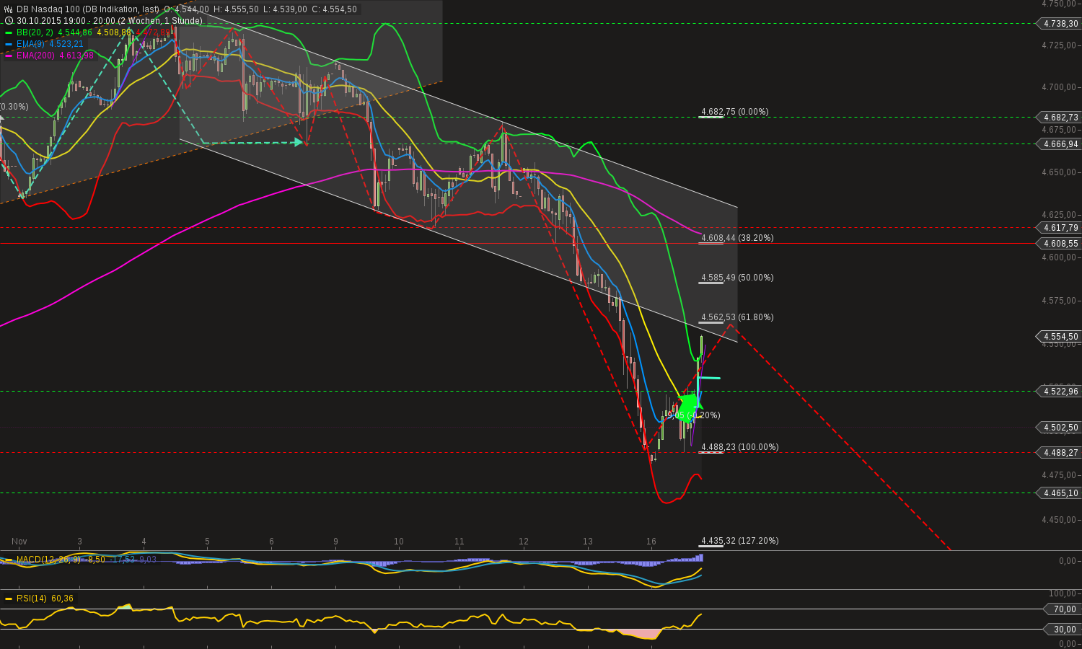This screenshot has width=1082, height=649.
Task: Click the 4.450,00 price axis label
Action: 1059,520
